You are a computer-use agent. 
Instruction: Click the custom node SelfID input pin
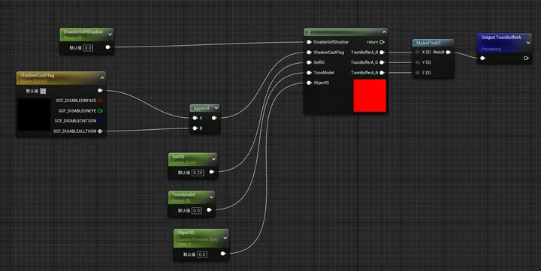(x=309, y=62)
